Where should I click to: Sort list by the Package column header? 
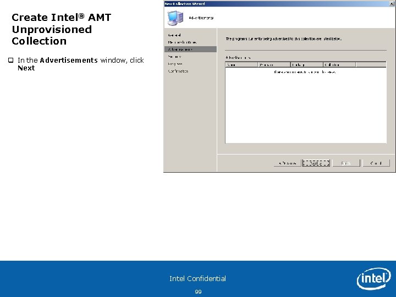tap(307, 65)
